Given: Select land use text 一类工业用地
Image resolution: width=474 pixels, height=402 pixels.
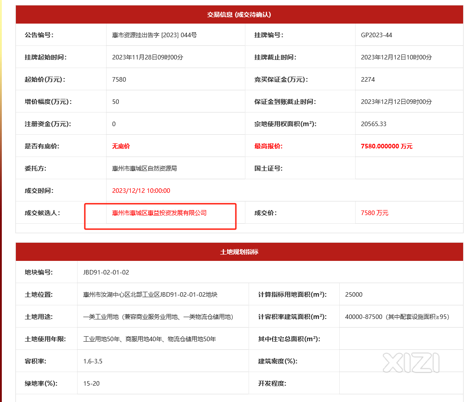Looking at the screenshot, I should (x=101, y=317).
